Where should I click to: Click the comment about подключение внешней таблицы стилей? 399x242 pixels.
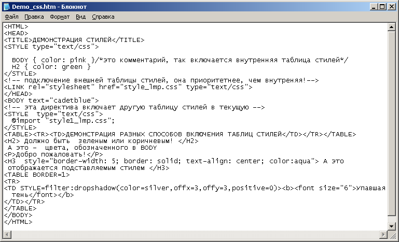point(161,80)
